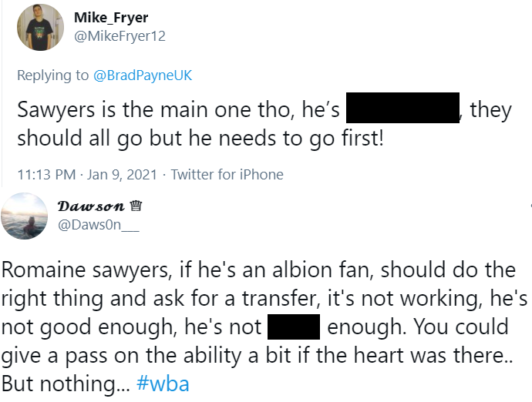The height and width of the screenshot is (402, 532).
Task: Open the Twitter for iPhone source link
Action: [x=227, y=175]
